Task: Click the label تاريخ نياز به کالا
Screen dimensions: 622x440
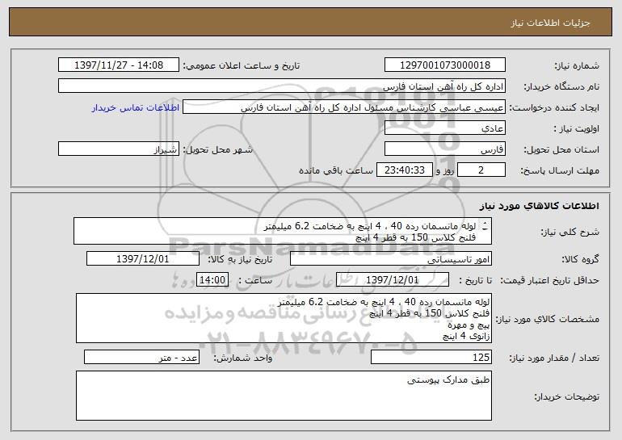Action: (240, 259)
